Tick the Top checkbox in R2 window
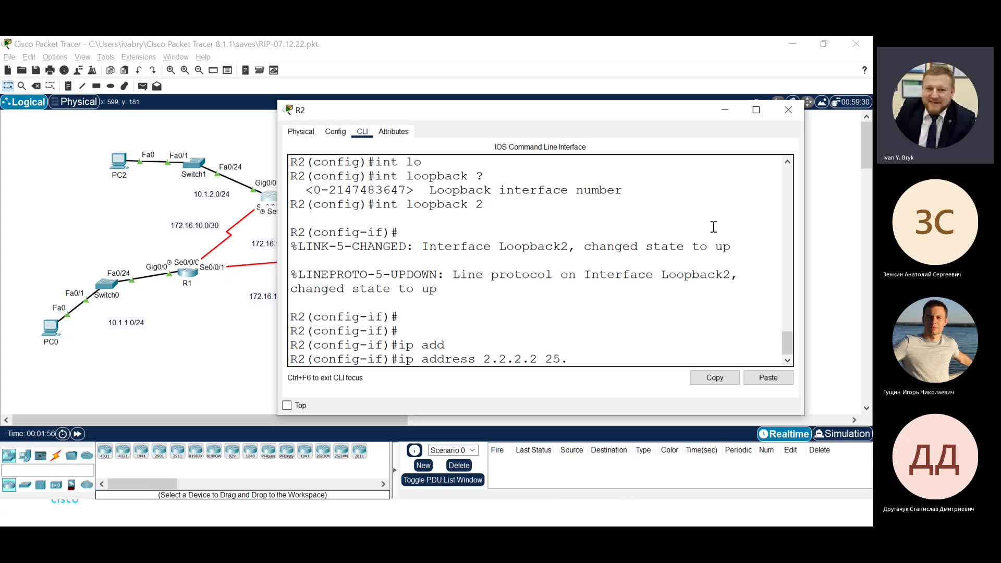This screenshot has width=1001, height=563. pos(287,406)
